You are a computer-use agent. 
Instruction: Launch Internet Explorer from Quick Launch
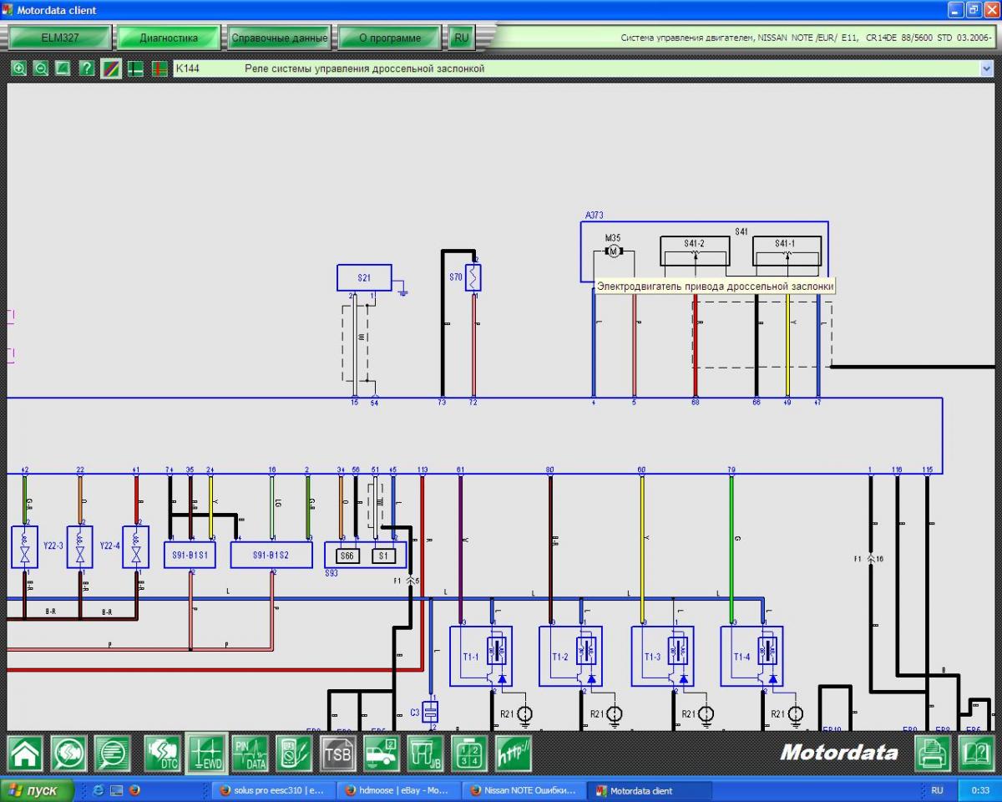click(x=98, y=790)
